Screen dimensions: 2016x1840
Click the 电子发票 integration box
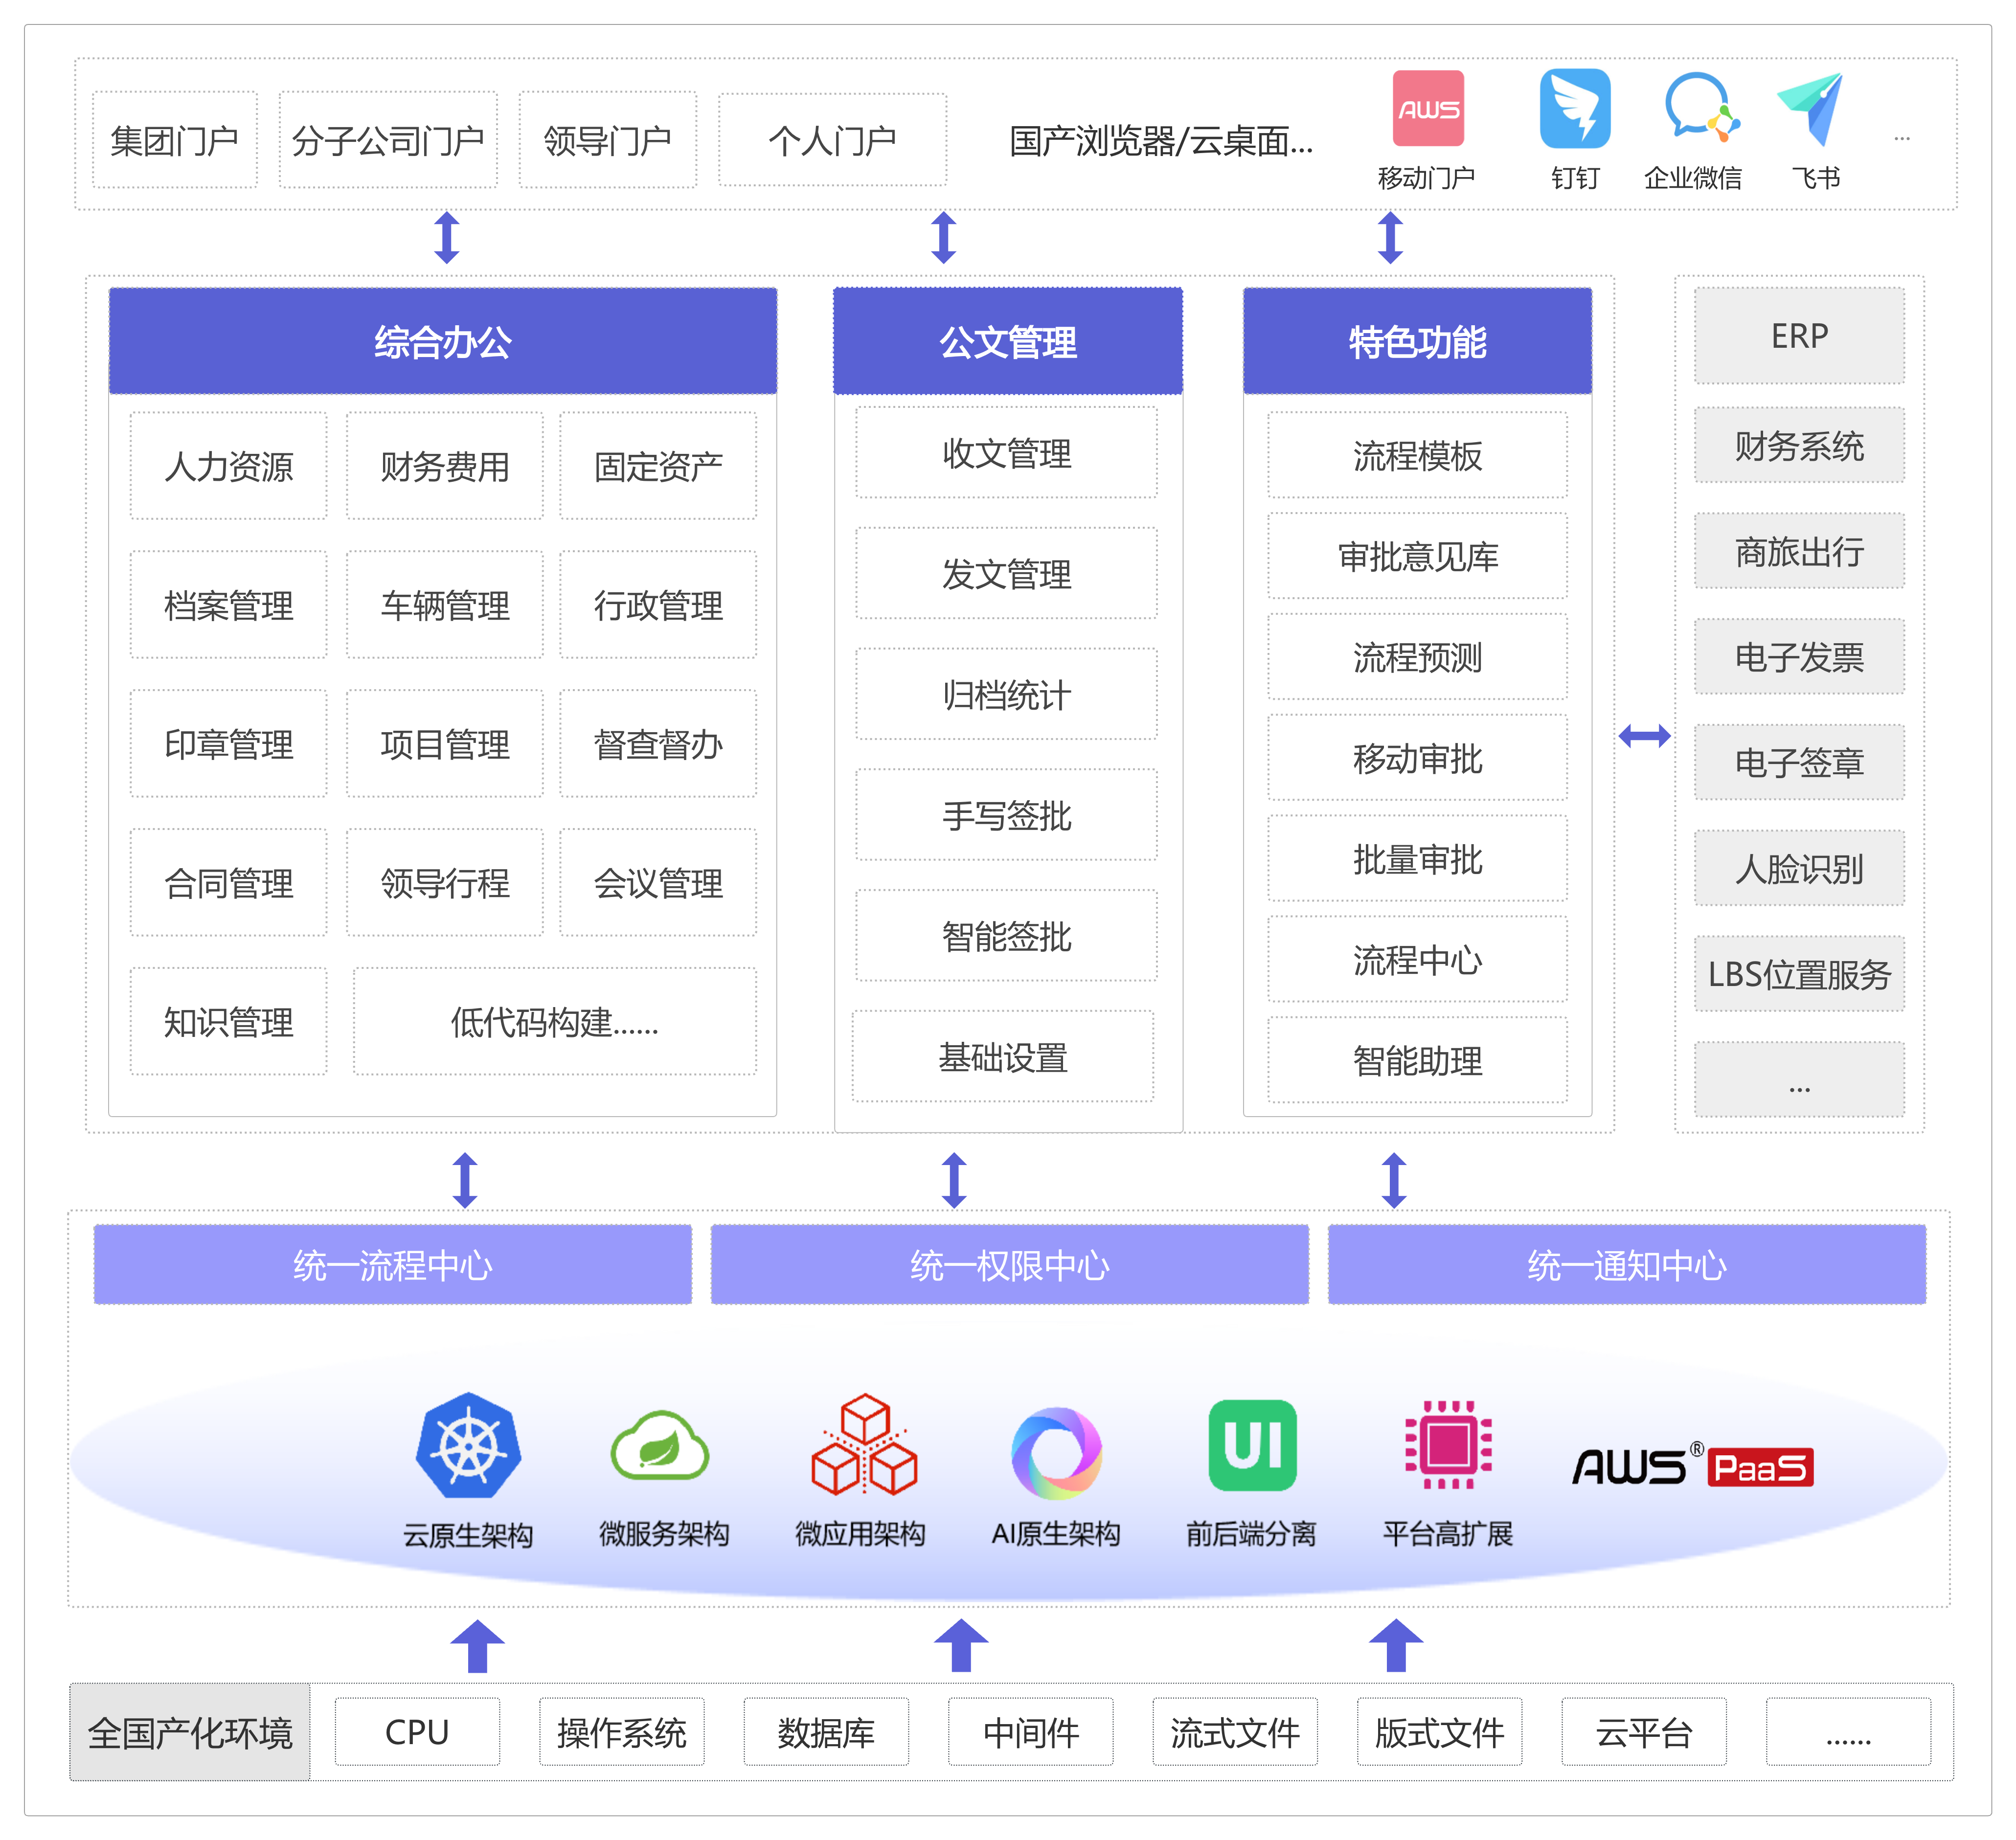coord(1799,657)
